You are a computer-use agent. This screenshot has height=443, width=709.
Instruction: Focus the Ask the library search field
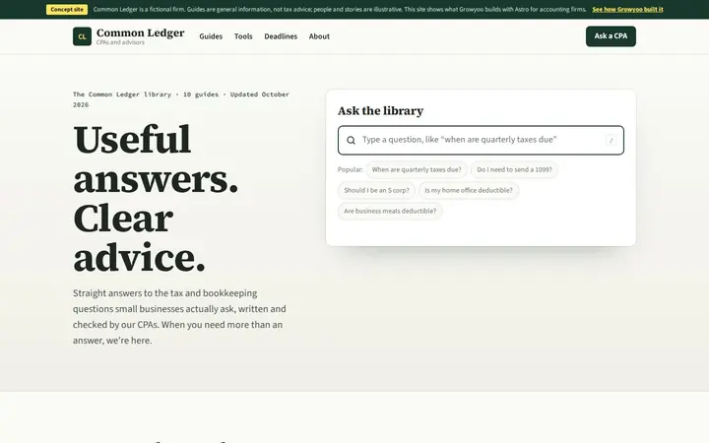(x=481, y=140)
